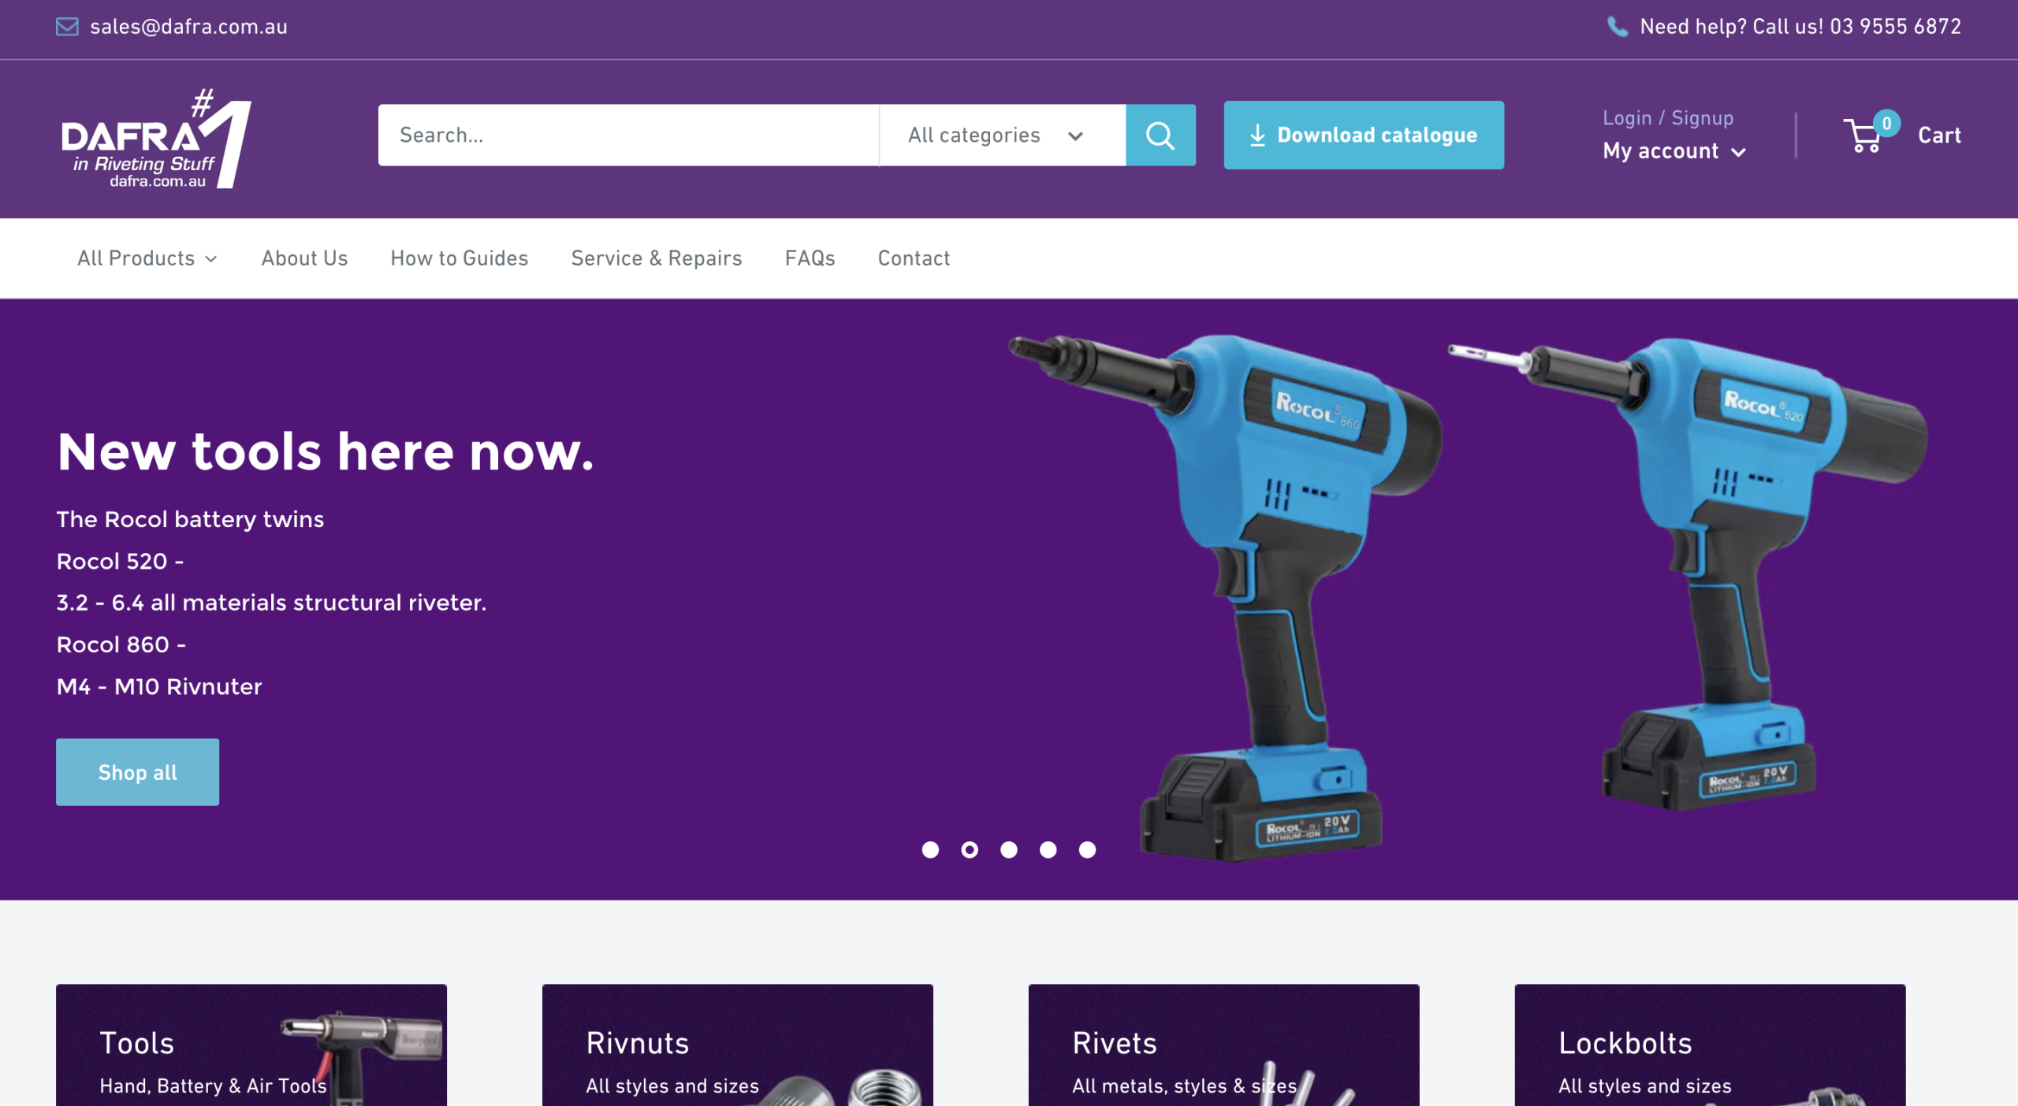Click the magnifying glass search icon
2018x1106 pixels.
point(1160,135)
